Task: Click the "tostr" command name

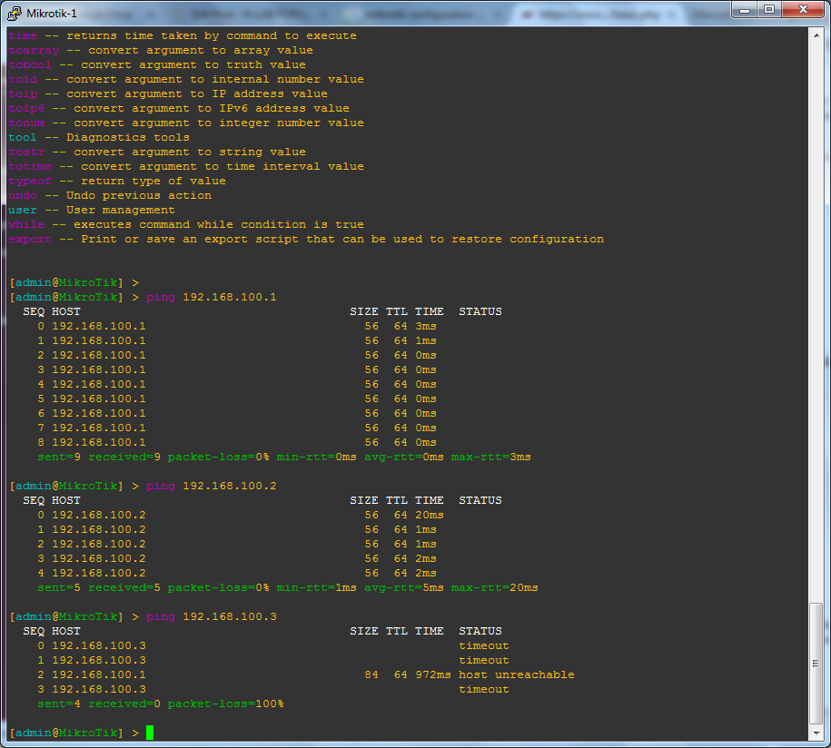Action: 26,152
